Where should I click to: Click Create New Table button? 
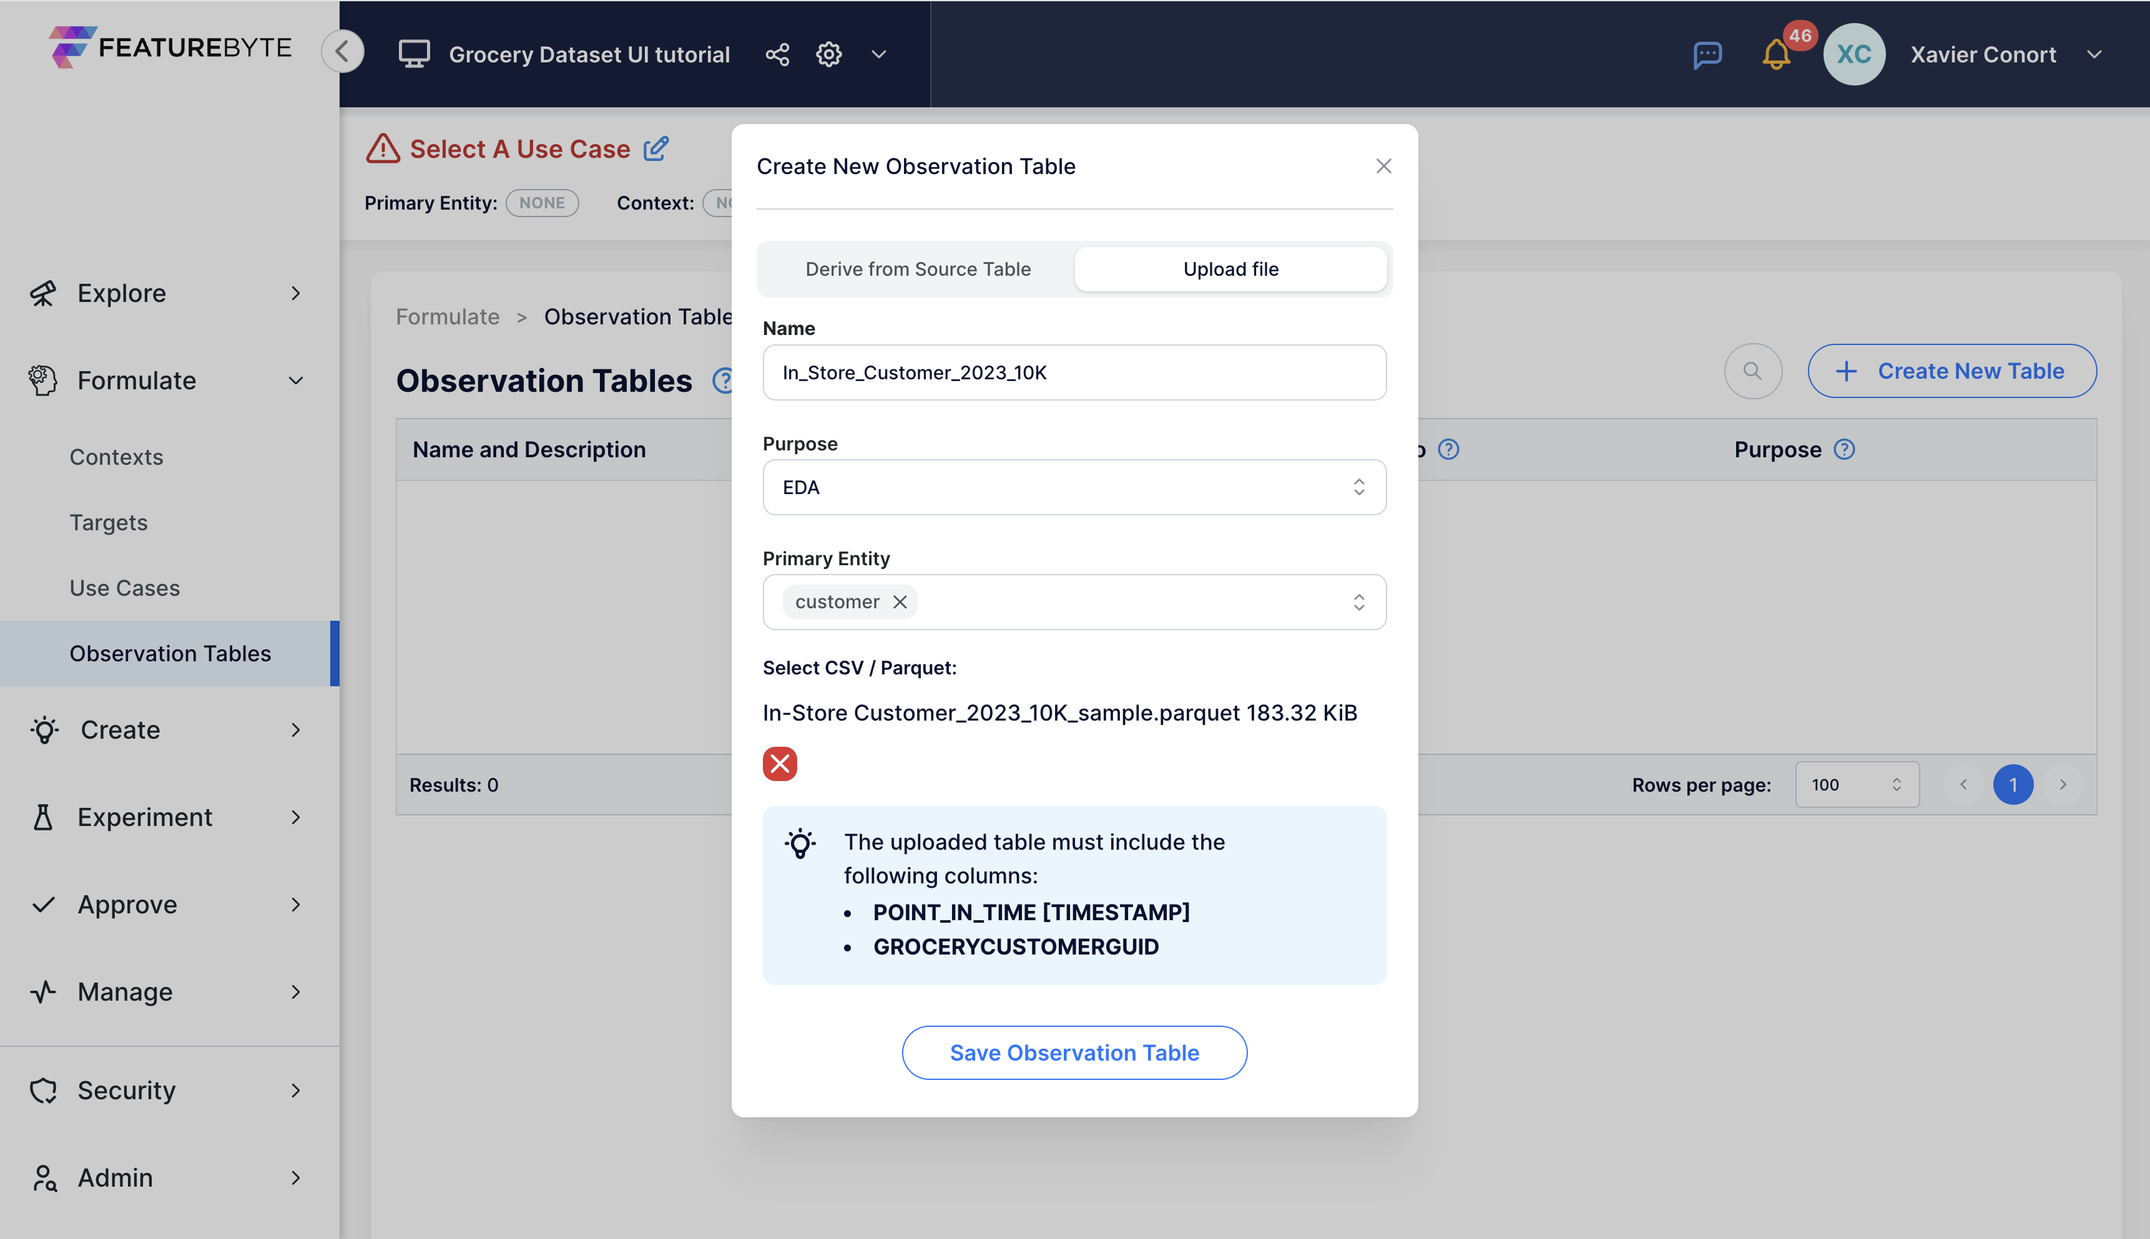coord(1953,371)
